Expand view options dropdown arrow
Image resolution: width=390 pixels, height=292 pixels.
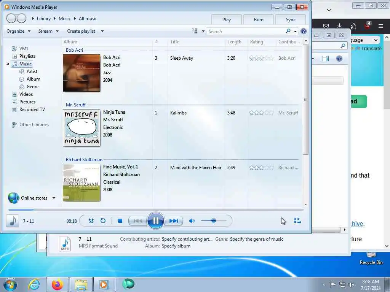[x=203, y=31]
